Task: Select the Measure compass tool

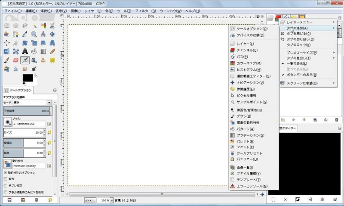Action: click(x=43, y=34)
